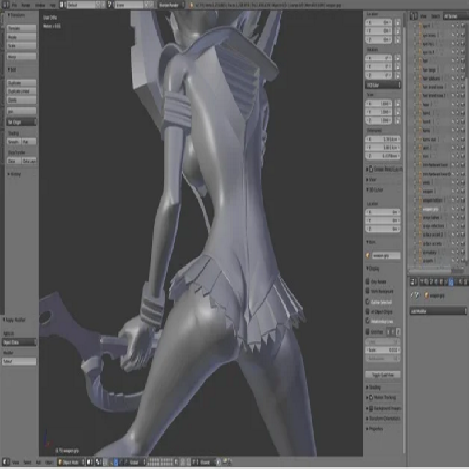Open the 3D viewport editor type menu in the bottom header
The height and width of the screenshot is (469, 469).
click(x=6, y=462)
